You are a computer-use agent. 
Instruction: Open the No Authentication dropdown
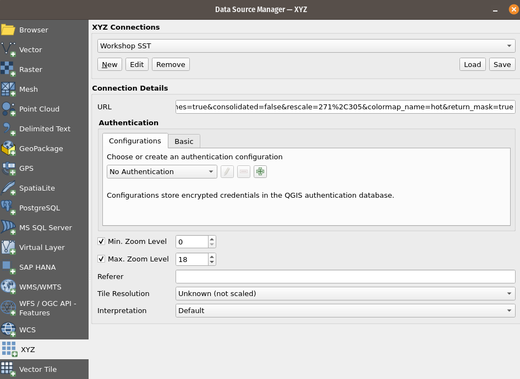tap(162, 171)
